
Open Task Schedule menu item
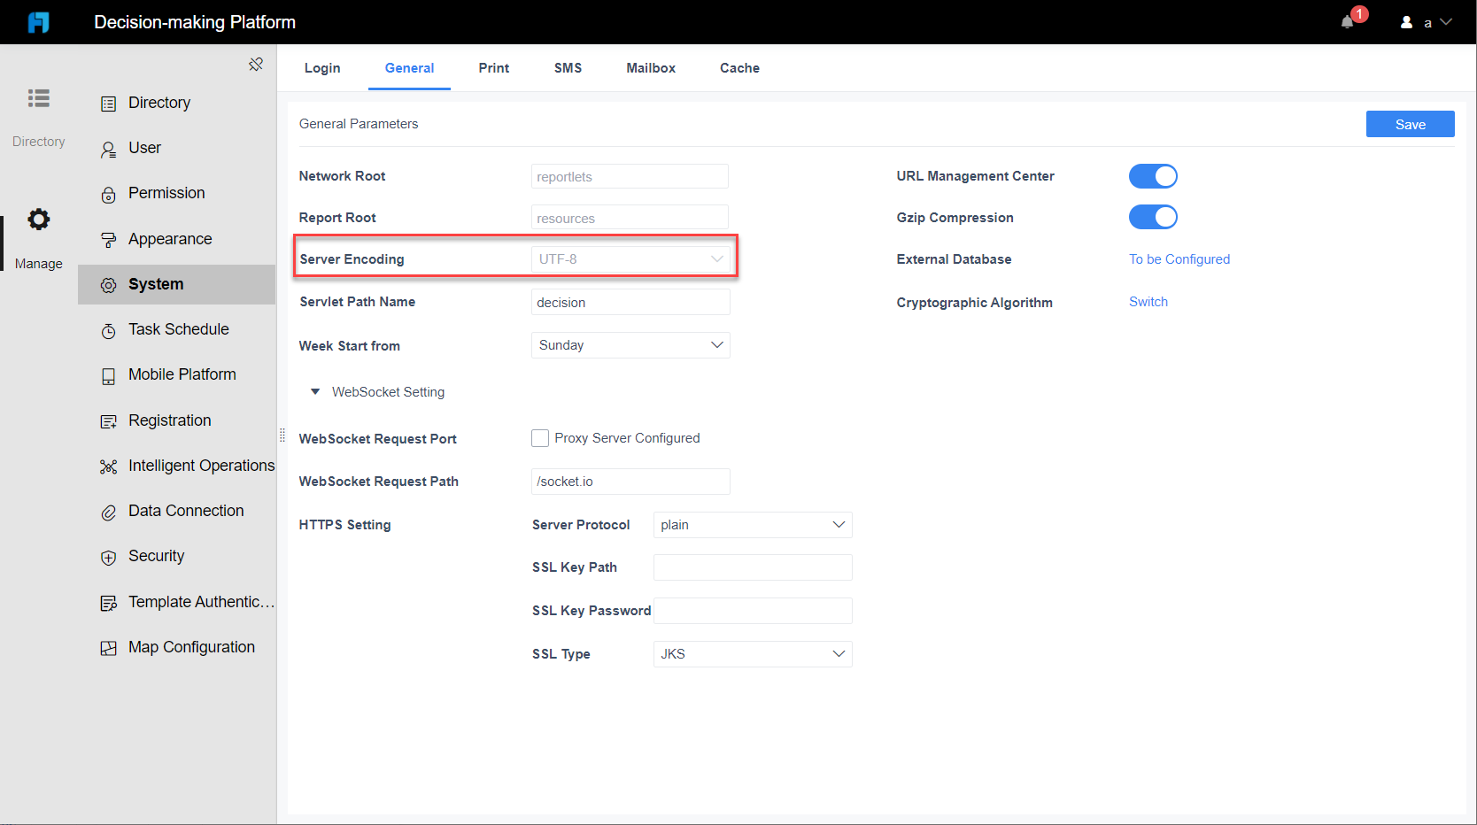[178, 329]
